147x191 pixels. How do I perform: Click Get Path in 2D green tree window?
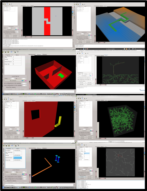tap(81, 83)
